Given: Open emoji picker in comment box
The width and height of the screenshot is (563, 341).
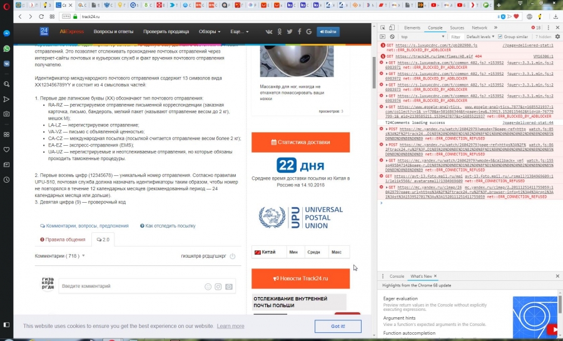Looking at the screenshot, I should click(208, 287).
